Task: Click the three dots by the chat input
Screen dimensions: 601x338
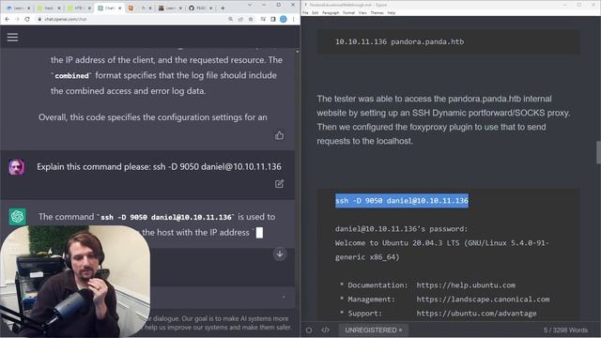Action: 284,297
